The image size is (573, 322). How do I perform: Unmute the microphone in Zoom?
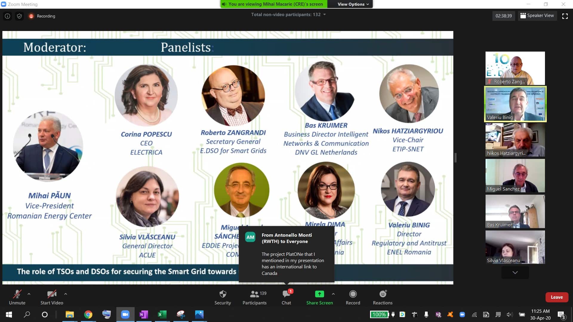tap(17, 297)
